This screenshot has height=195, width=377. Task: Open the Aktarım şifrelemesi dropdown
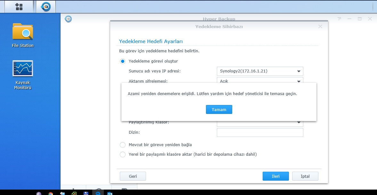pyautogui.click(x=260, y=81)
